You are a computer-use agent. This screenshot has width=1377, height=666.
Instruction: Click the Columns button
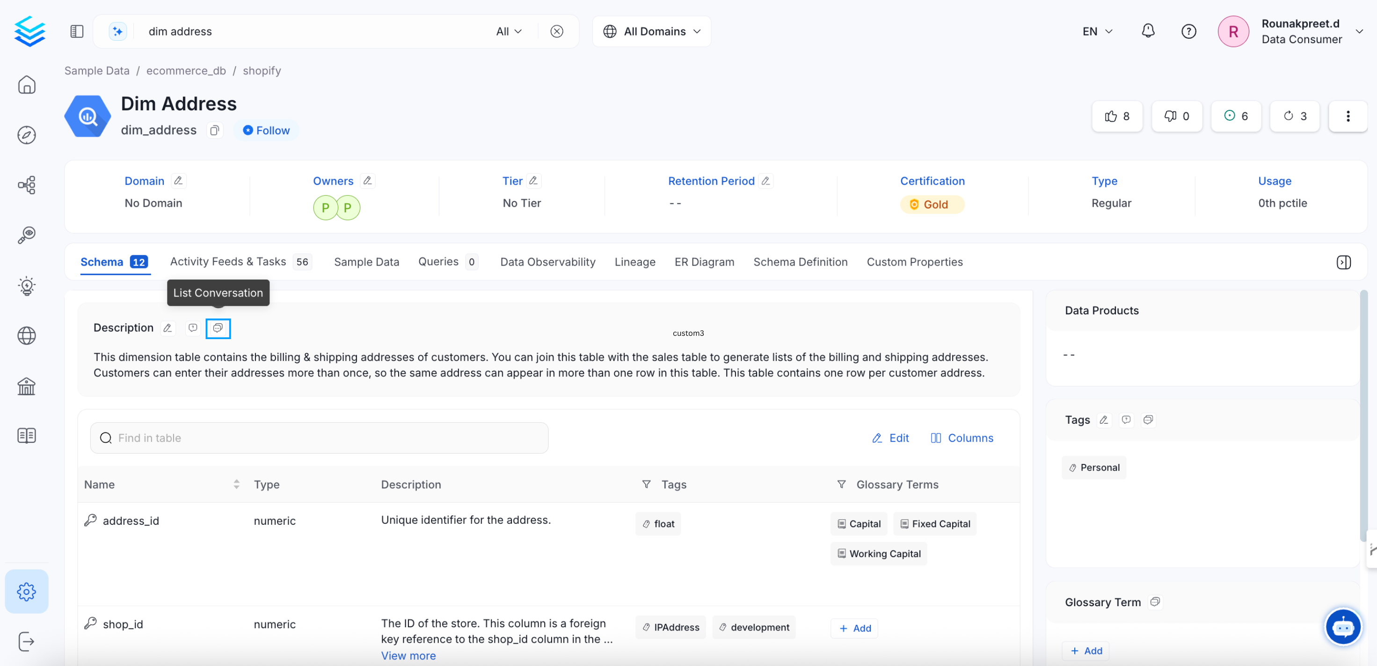click(x=962, y=438)
